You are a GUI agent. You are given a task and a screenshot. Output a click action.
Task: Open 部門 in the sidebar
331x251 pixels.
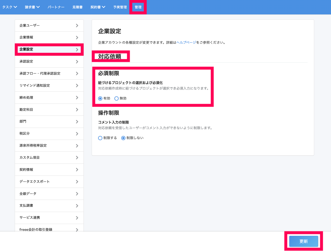point(49,122)
